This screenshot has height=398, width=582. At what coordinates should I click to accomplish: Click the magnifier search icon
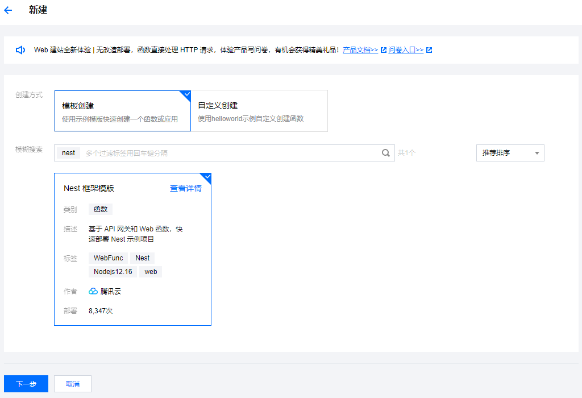[386, 153]
